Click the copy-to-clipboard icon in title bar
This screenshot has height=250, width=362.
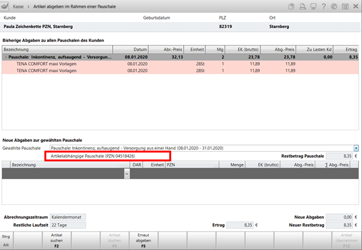(292, 6)
